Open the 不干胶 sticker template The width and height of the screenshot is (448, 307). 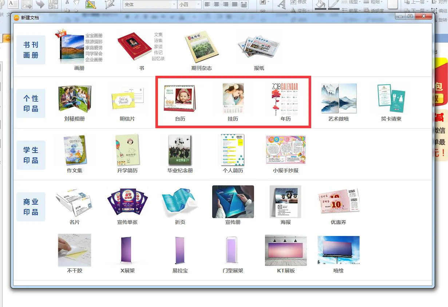75,250
